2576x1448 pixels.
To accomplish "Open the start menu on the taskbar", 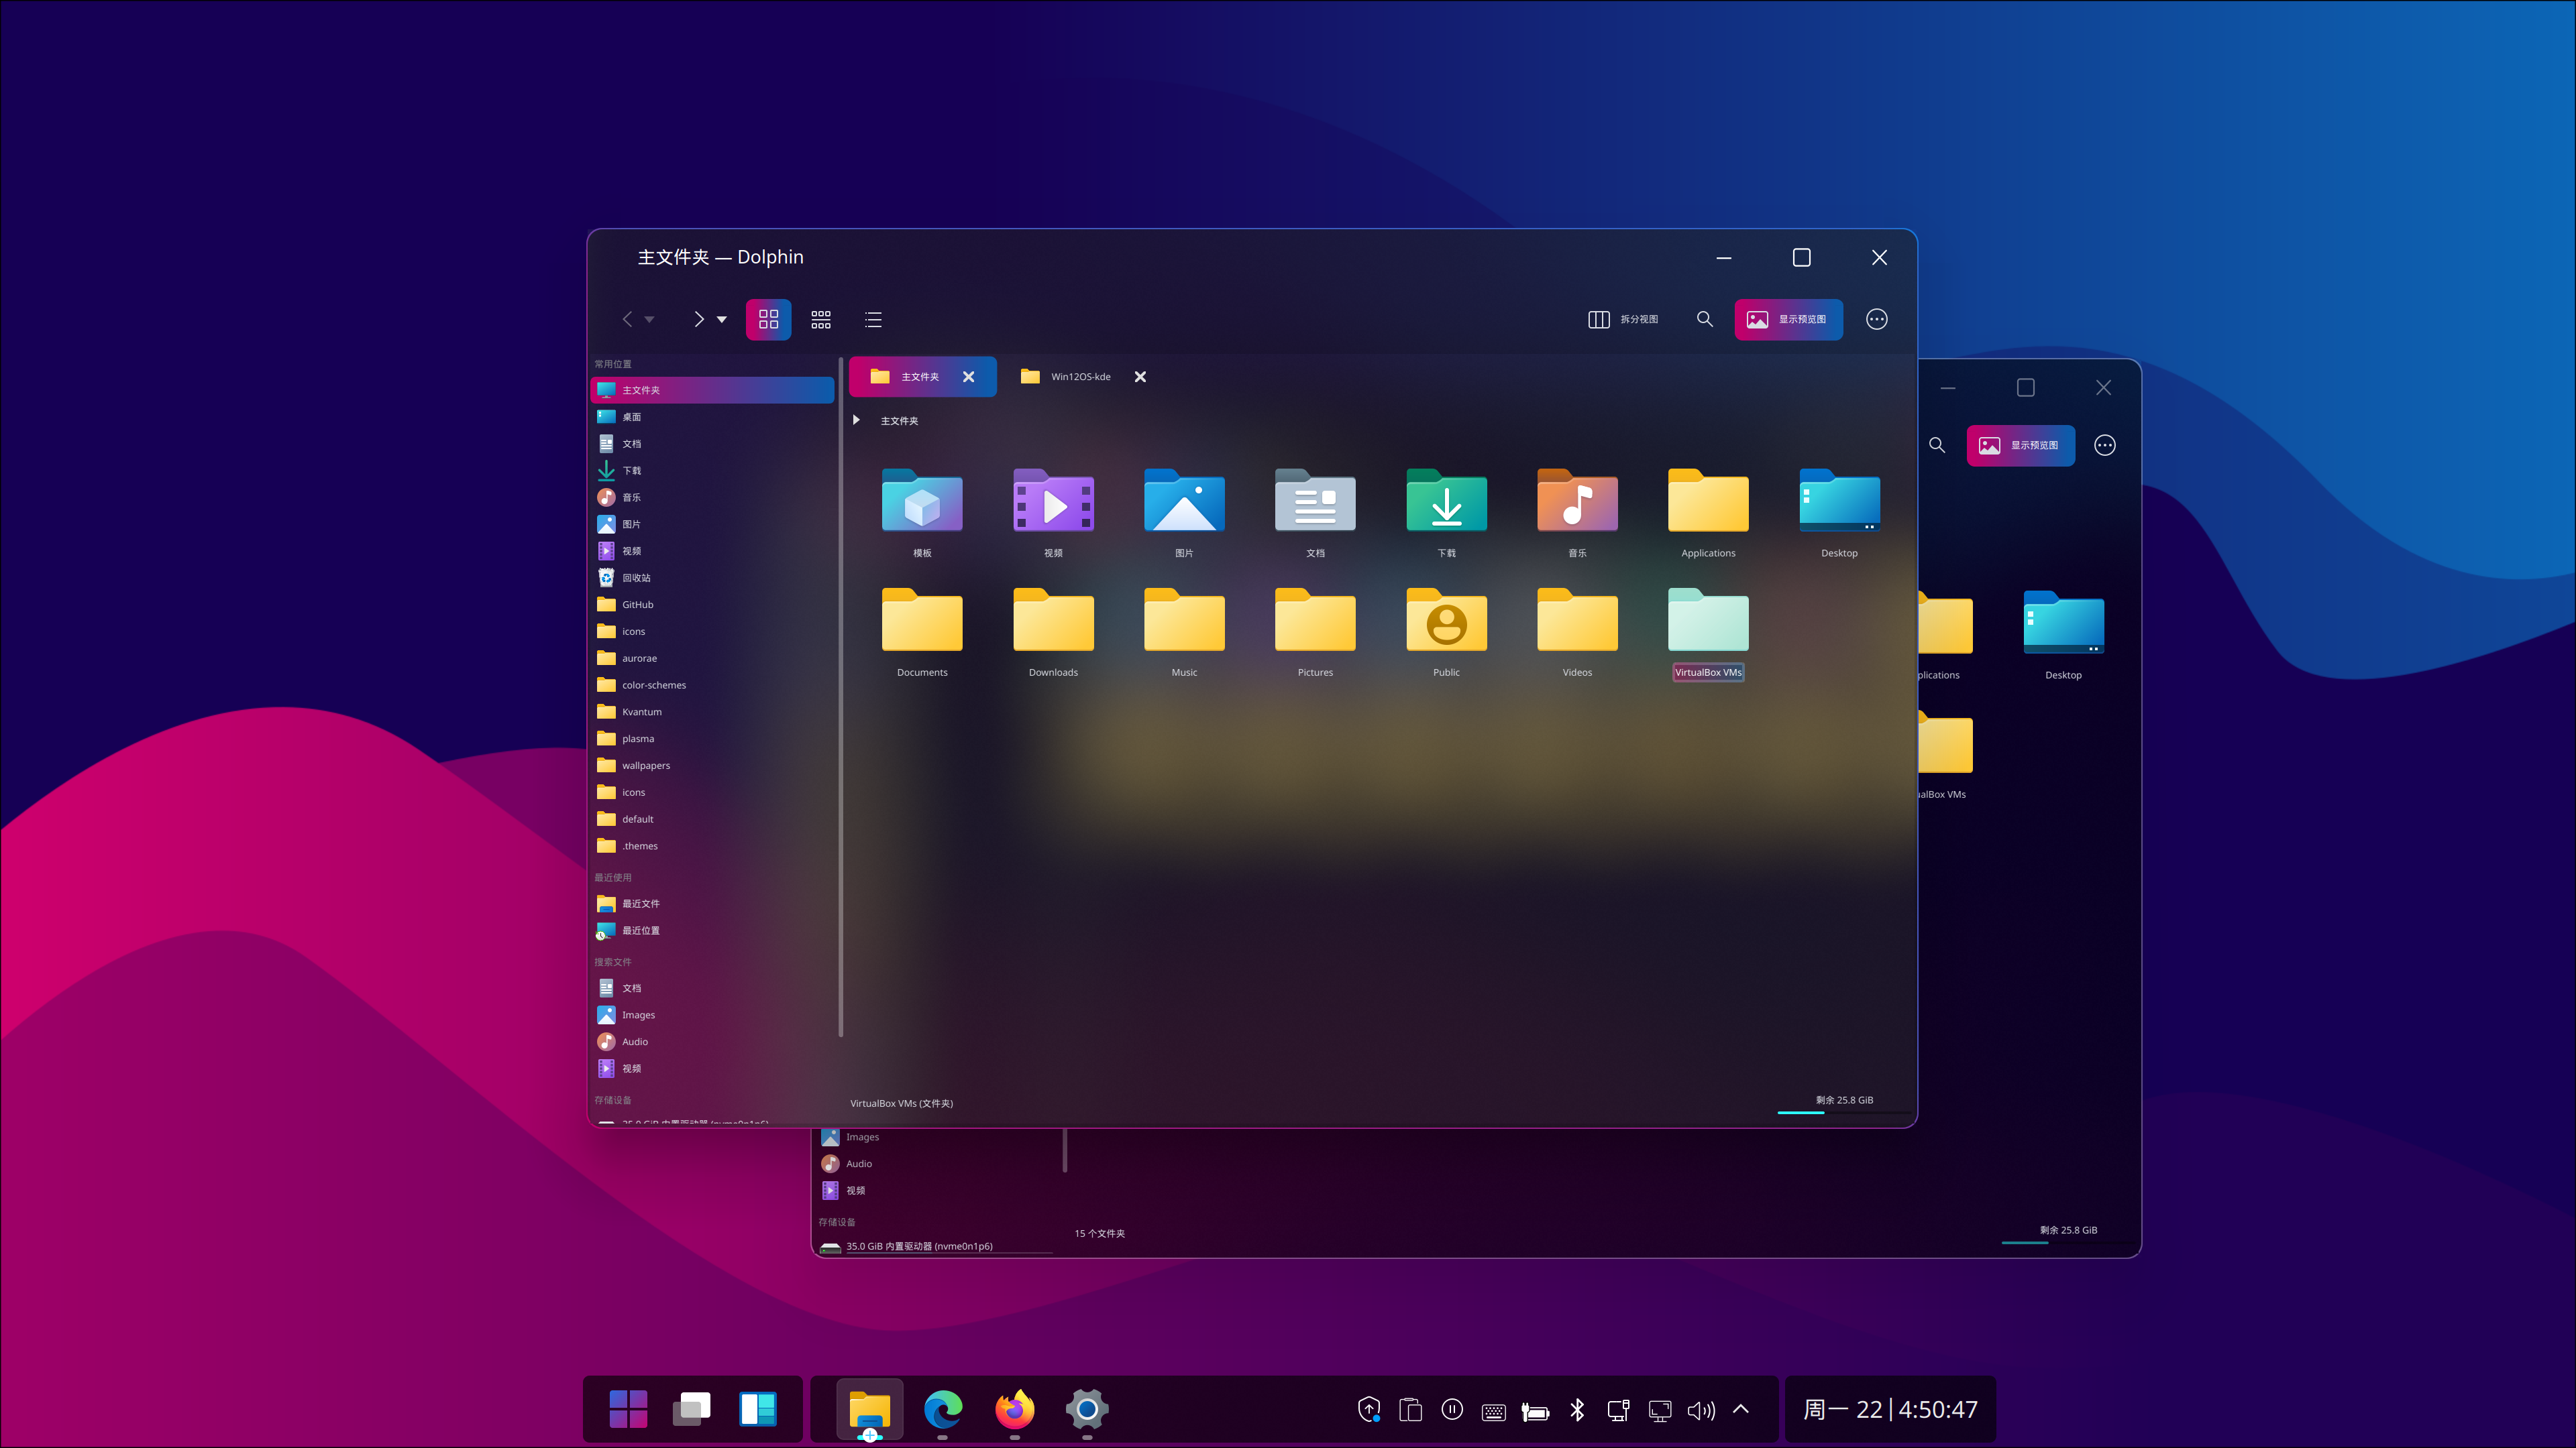I will (x=628, y=1410).
